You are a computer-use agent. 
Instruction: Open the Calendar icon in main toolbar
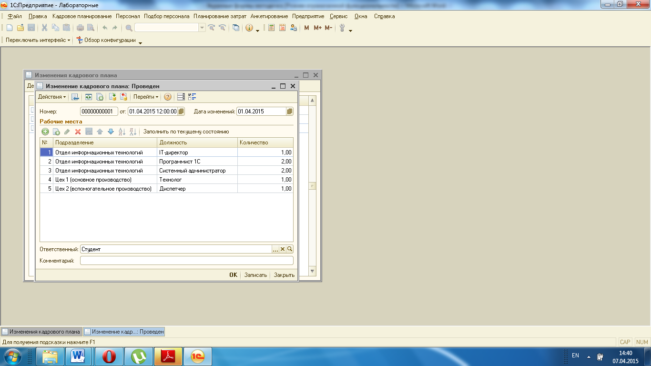click(x=282, y=28)
